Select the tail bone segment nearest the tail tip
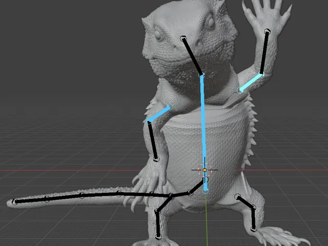The image size is (328, 246). click(x=31, y=200)
